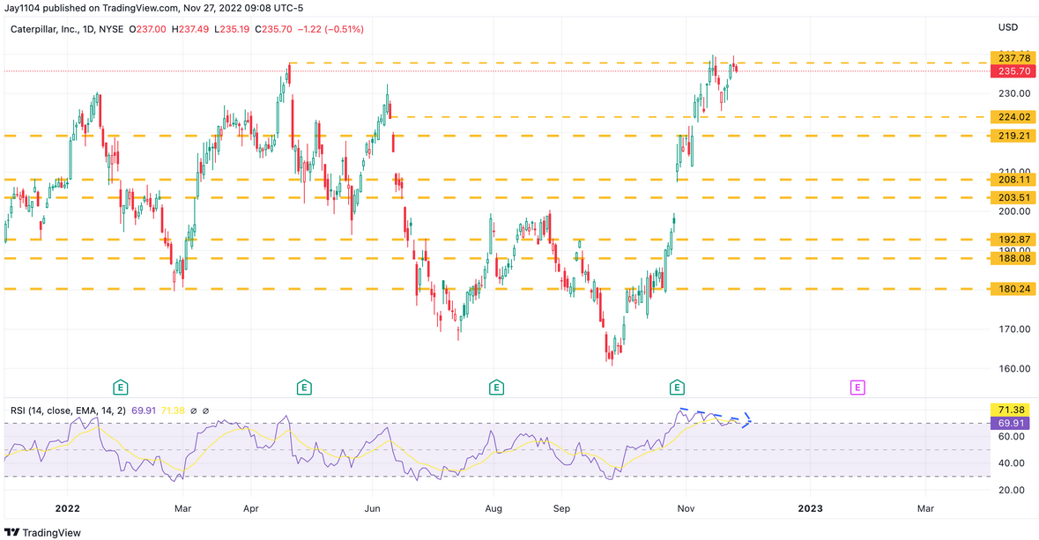Select the 192.87 price level label

[x=1013, y=240]
